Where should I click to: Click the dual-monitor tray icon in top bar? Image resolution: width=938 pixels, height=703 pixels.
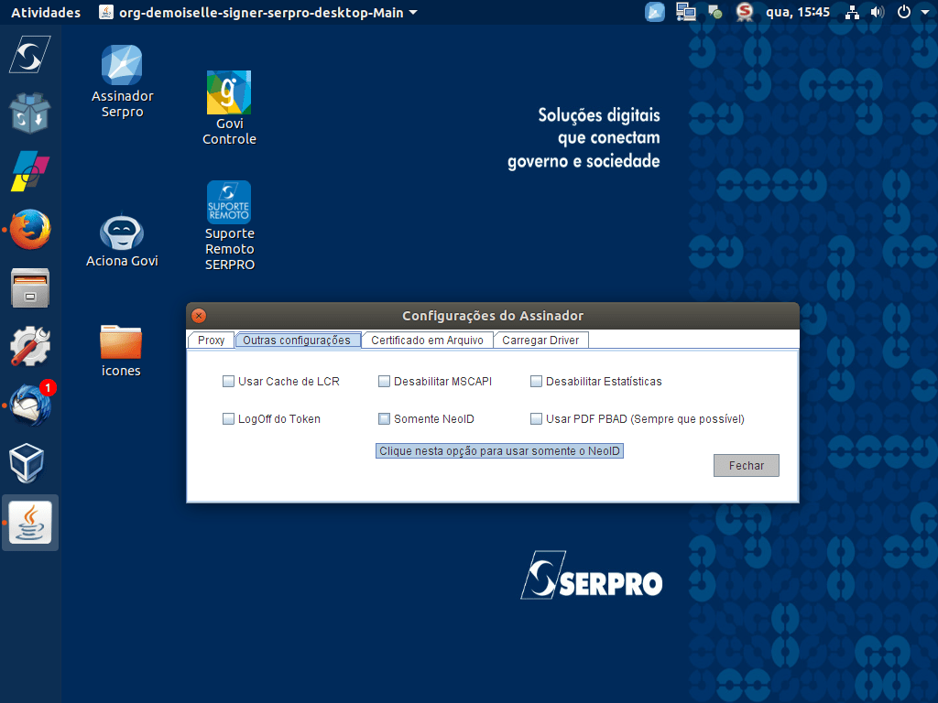coord(685,12)
